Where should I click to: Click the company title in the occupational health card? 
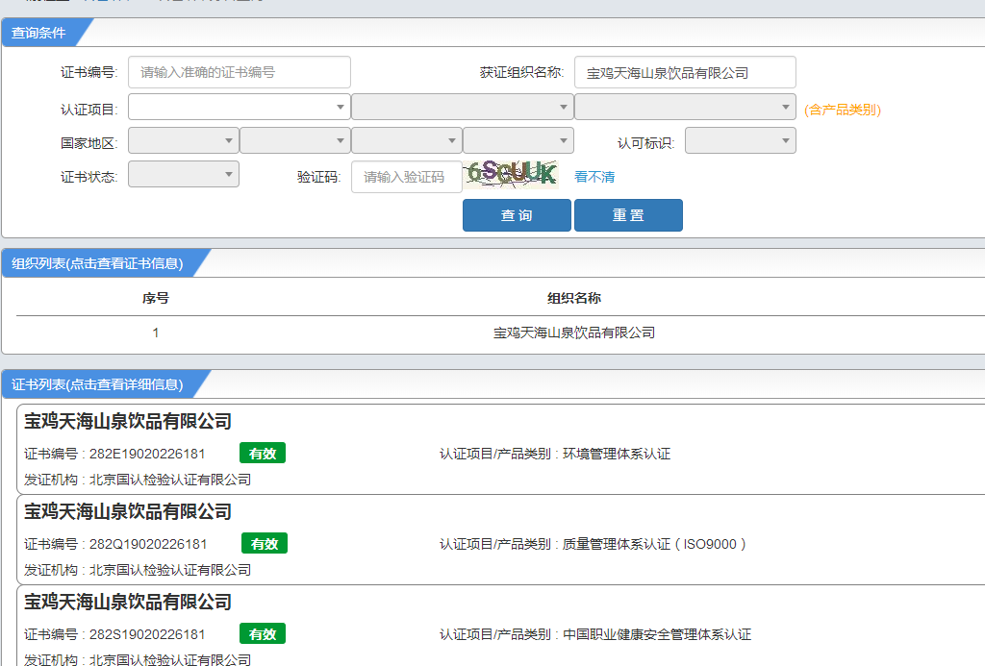[128, 602]
